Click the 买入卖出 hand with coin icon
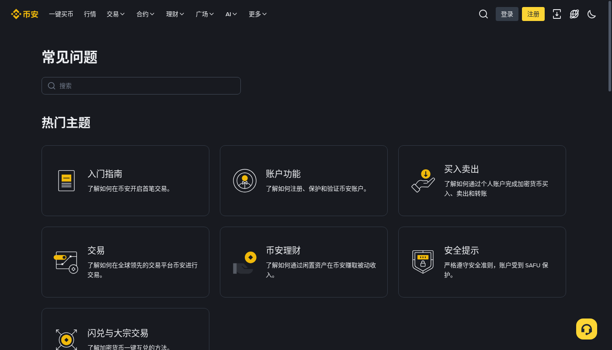 pos(423,181)
